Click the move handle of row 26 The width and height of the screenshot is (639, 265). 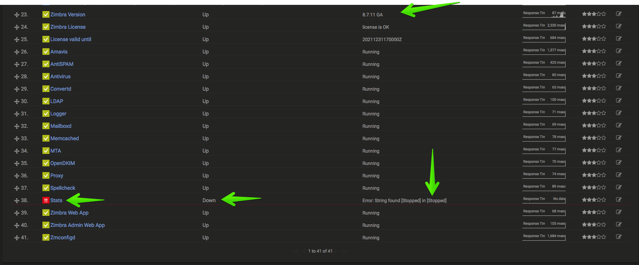[17, 52]
